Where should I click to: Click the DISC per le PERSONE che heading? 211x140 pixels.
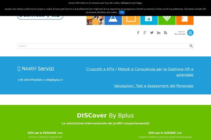coord(45,133)
